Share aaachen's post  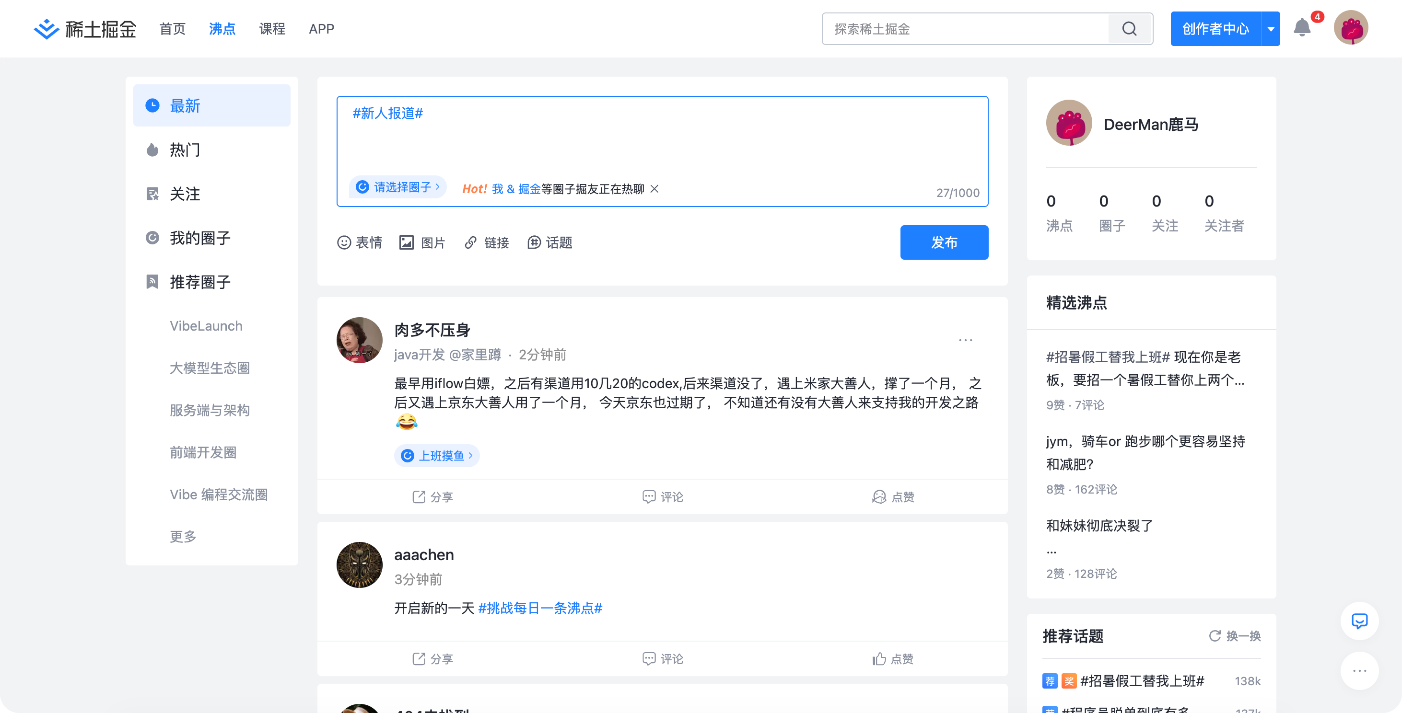[432, 658]
